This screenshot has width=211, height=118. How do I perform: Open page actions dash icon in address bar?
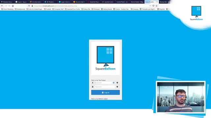click(150, 6)
